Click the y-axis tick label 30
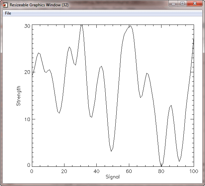The height and width of the screenshot is (186, 205). coord(27,26)
